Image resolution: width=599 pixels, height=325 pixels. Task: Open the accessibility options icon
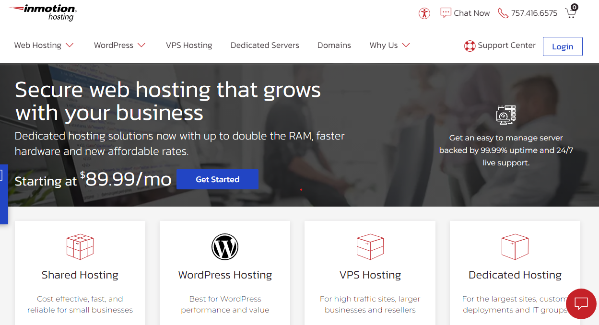pyautogui.click(x=424, y=13)
